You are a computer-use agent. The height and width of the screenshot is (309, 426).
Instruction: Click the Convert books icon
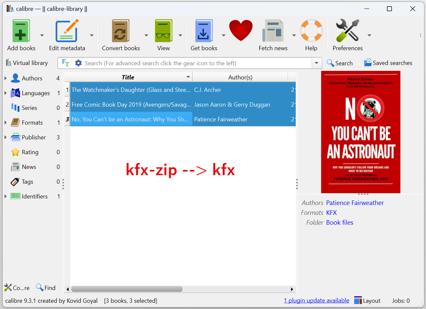pos(120,30)
